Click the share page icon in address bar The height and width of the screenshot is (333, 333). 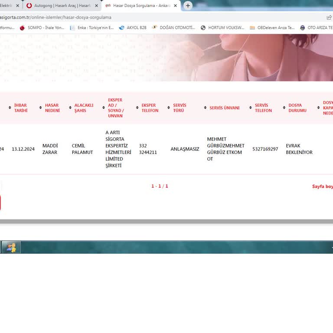click(x=329, y=17)
